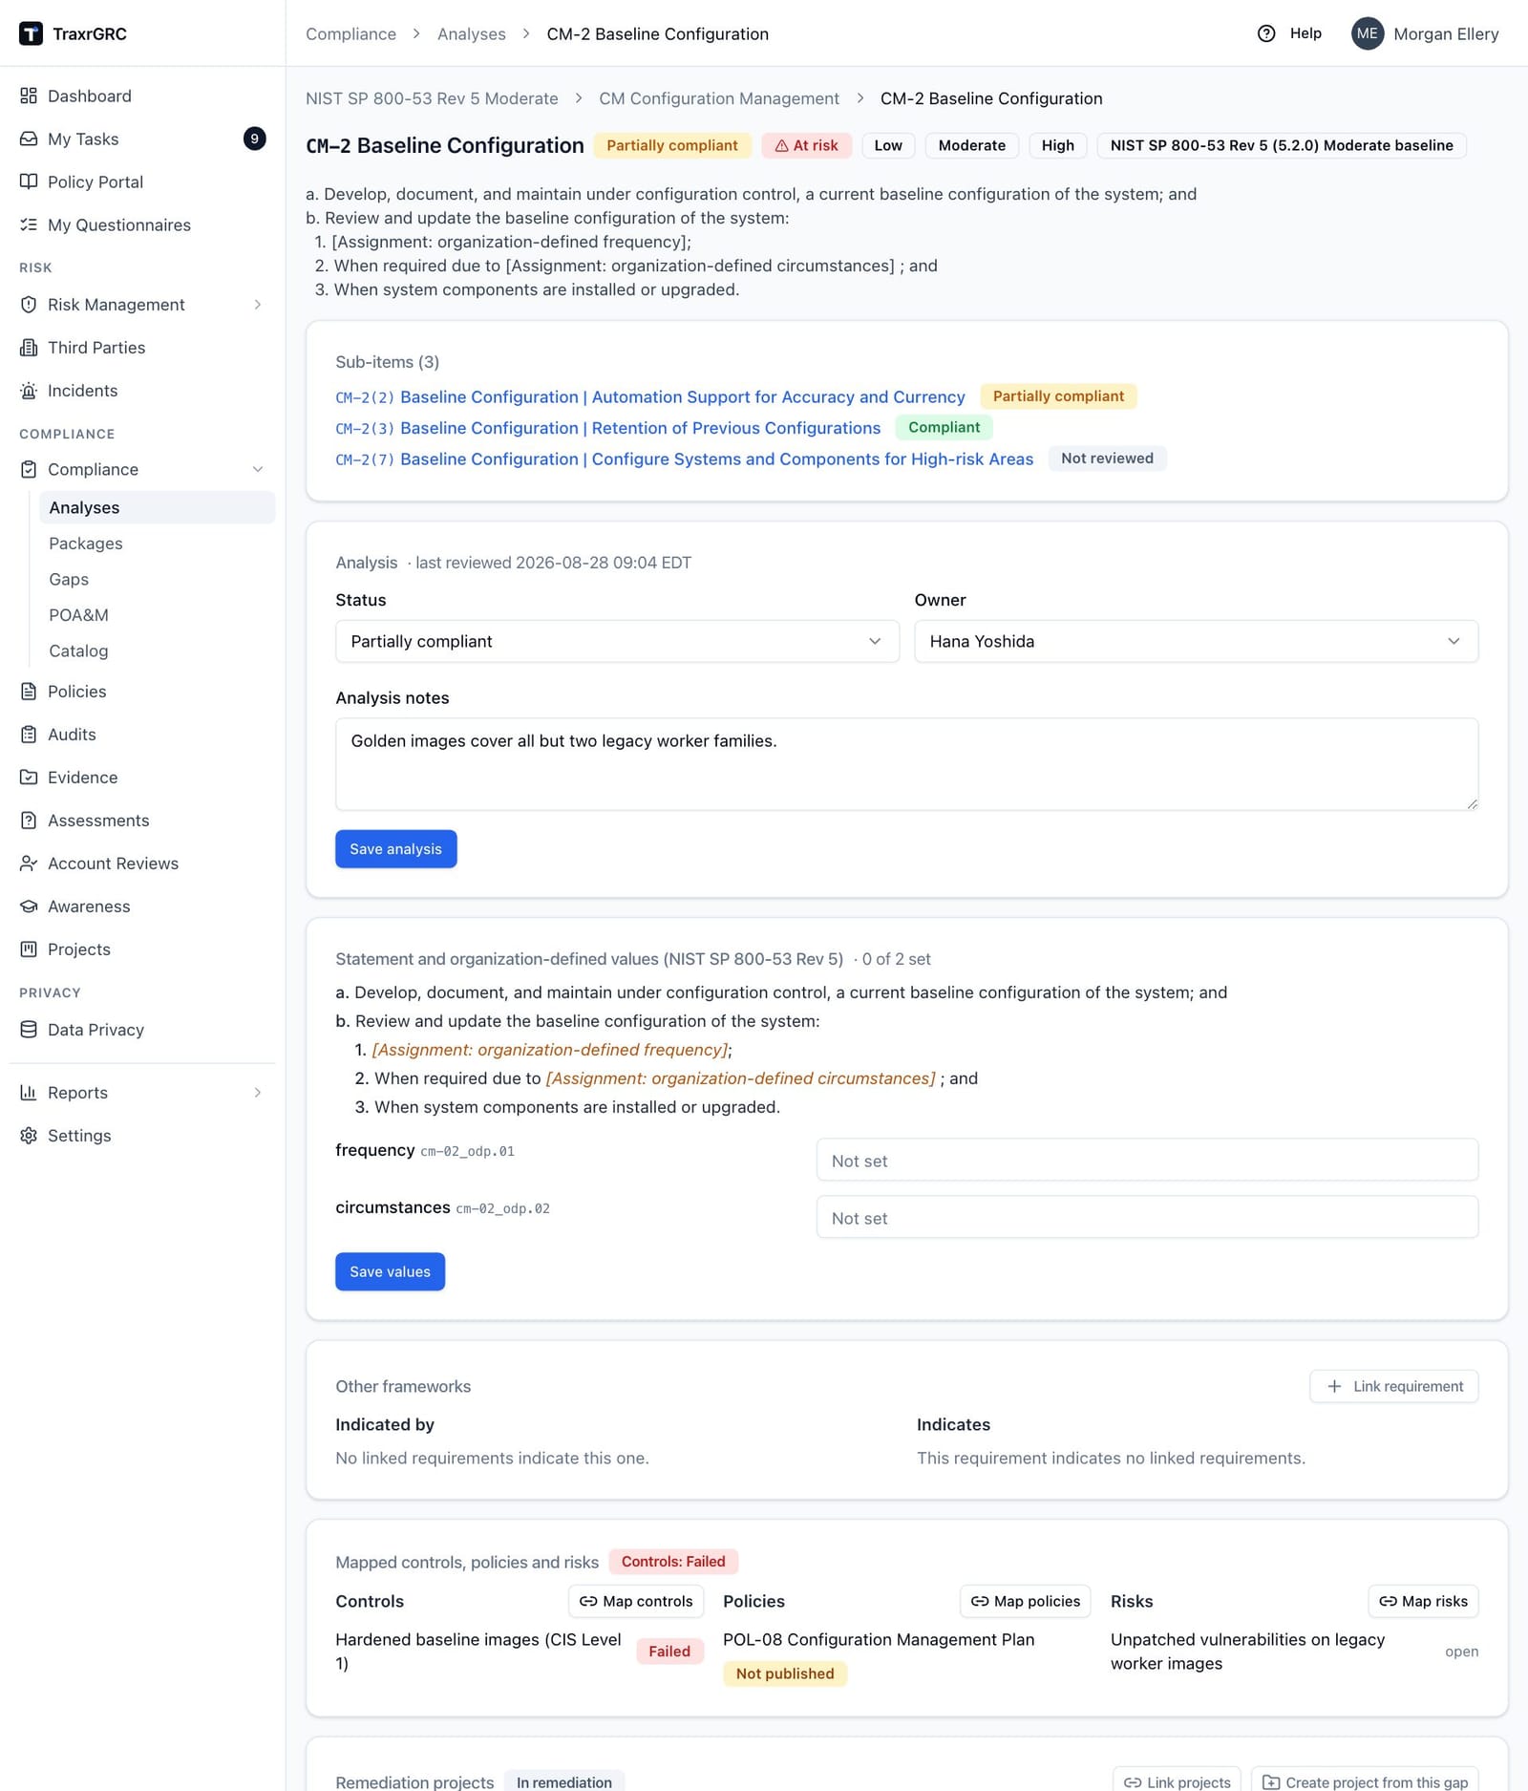This screenshot has width=1528, height=1791.
Task: Click the ME user avatar
Action: [1368, 33]
